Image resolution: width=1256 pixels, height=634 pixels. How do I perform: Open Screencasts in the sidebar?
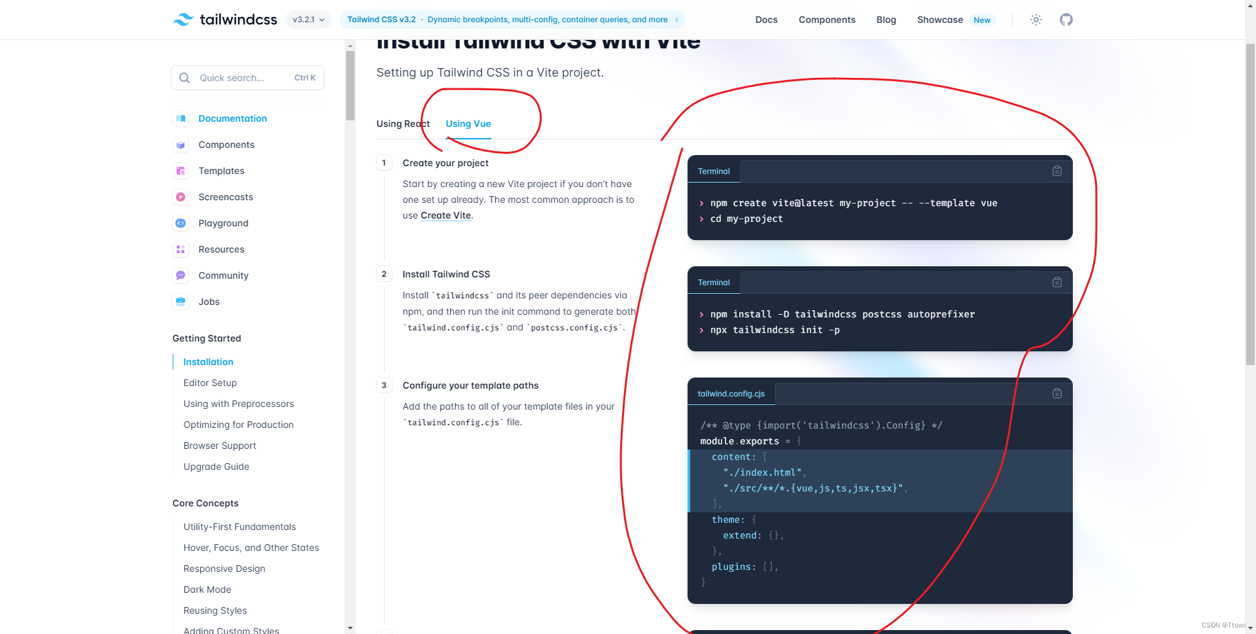coord(226,197)
